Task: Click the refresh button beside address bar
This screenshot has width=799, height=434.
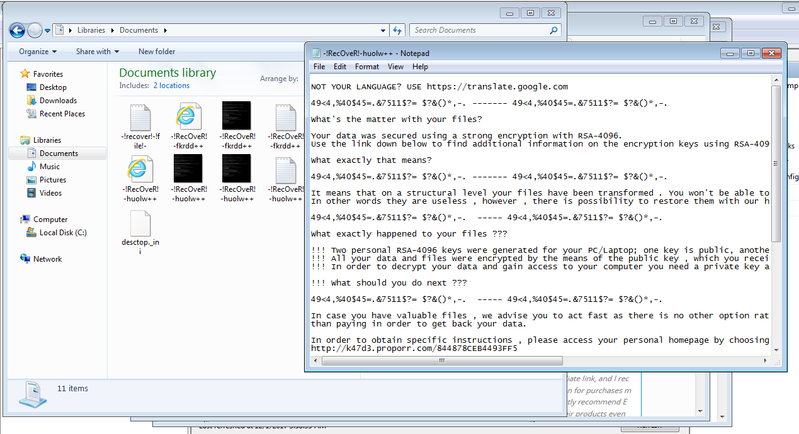Action: (397, 30)
